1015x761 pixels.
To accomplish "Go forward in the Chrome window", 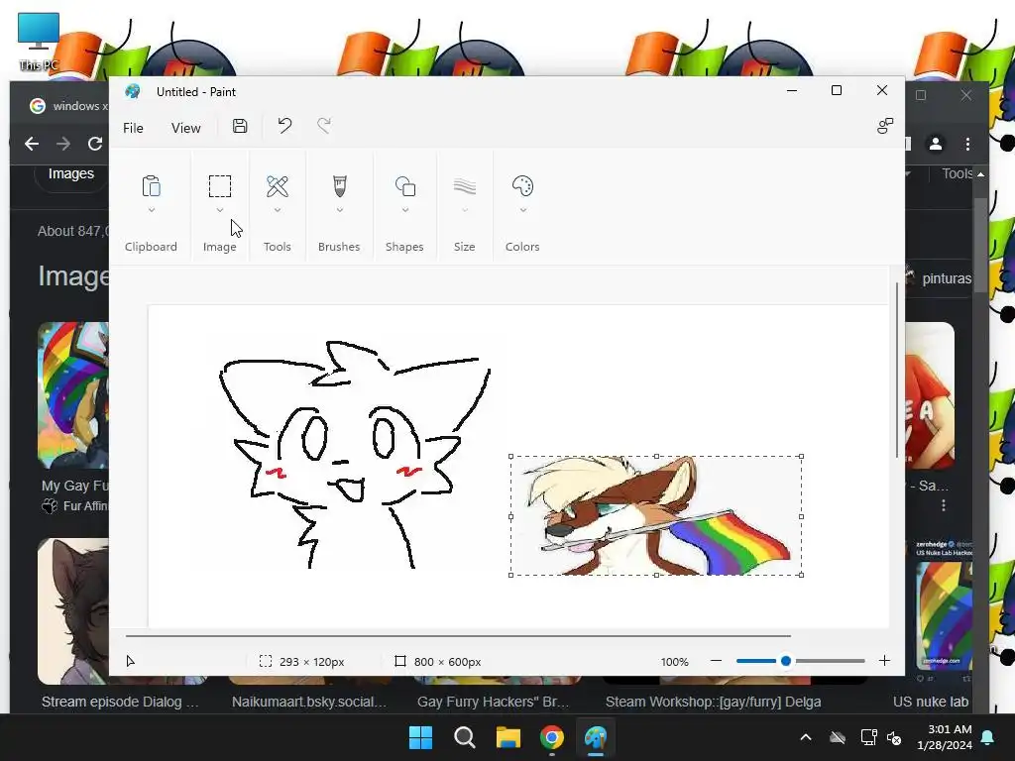I will pyautogui.click(x=63, y=144).
